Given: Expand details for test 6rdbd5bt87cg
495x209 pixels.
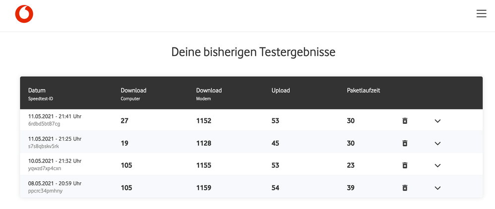Looking at the screenshot, I should (437, 121).
